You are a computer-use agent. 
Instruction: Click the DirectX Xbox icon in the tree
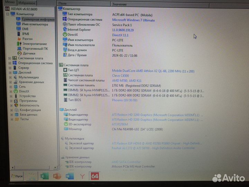click(x=16, y=91)
